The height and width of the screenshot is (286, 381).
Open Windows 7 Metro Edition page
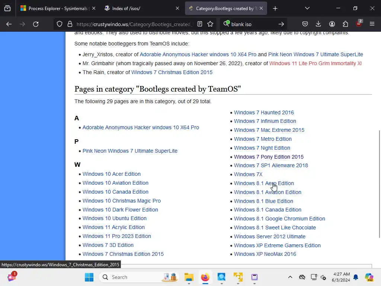tap(263, 139)
